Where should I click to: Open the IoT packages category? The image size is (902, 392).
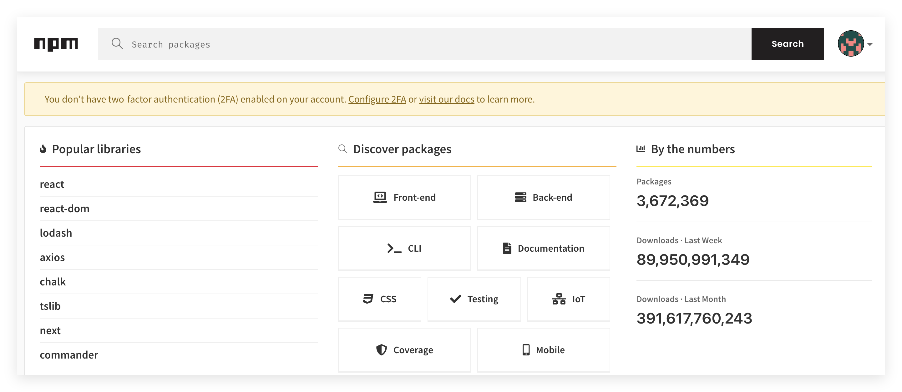click(568, 299)
